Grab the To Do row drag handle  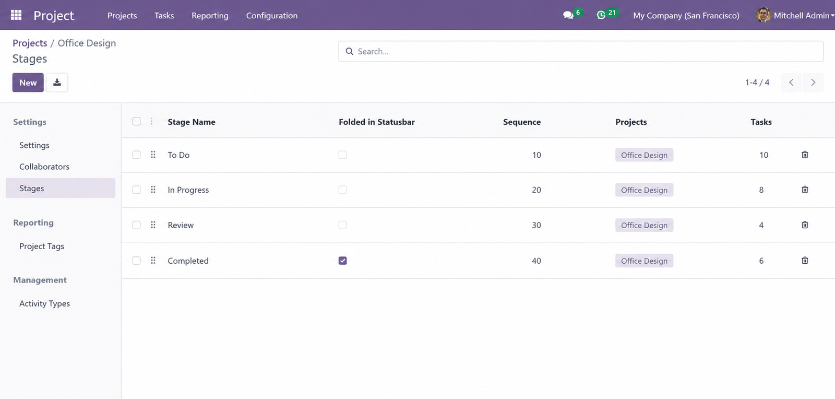point(153,155)
